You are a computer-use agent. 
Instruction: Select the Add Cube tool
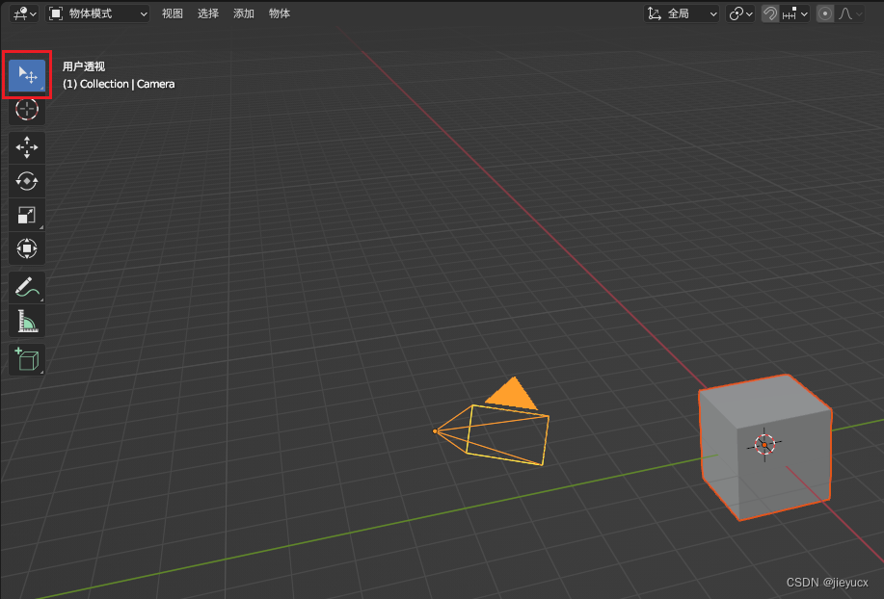(27, 359)
